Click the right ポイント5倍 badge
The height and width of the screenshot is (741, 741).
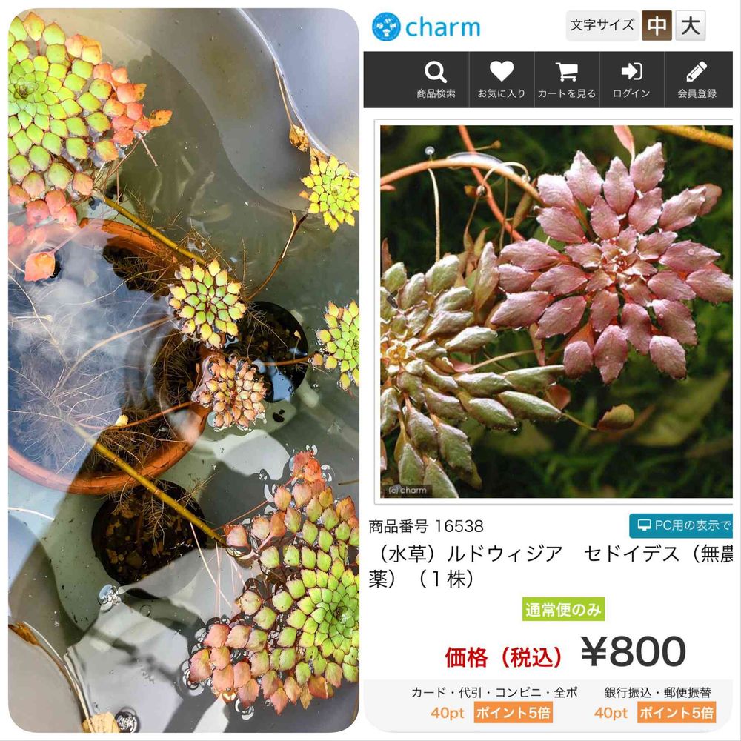677,712
